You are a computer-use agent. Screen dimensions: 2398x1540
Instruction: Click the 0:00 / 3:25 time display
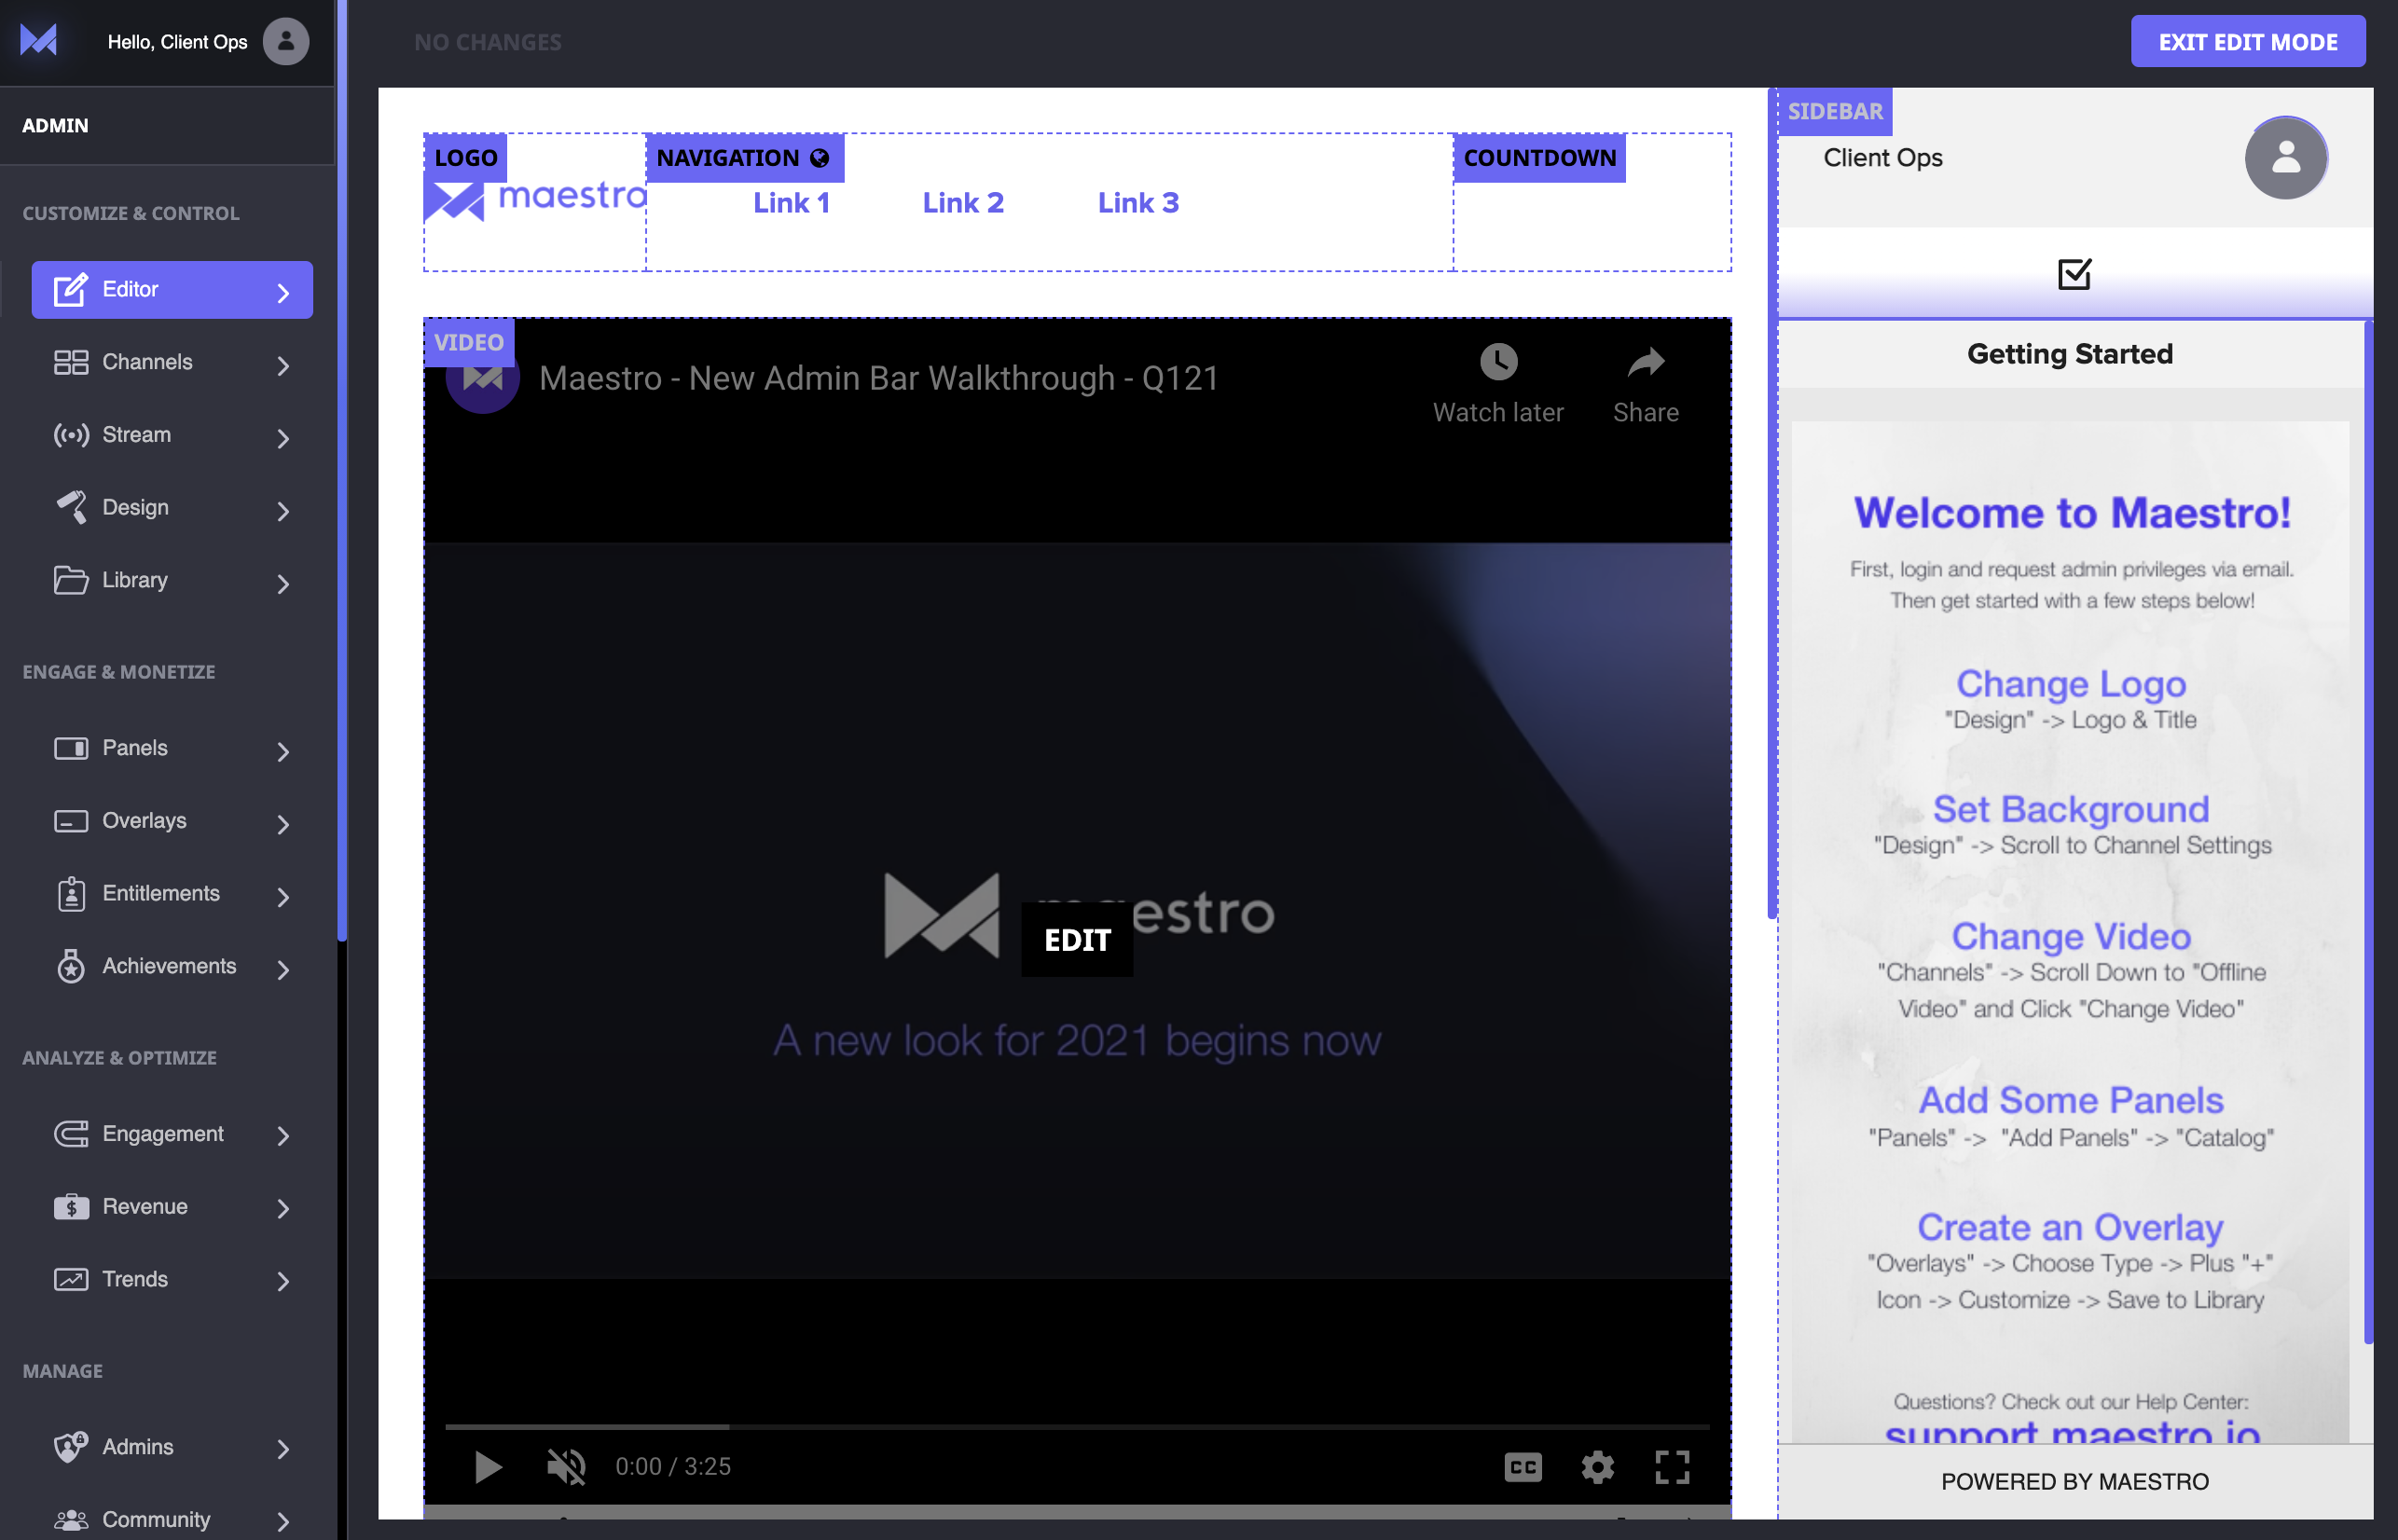coord(673,1467)
